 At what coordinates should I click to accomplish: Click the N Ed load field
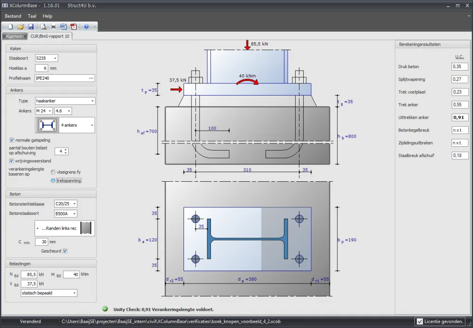29,275
